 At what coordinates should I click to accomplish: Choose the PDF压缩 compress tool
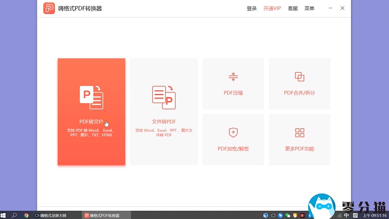(233, 84)
